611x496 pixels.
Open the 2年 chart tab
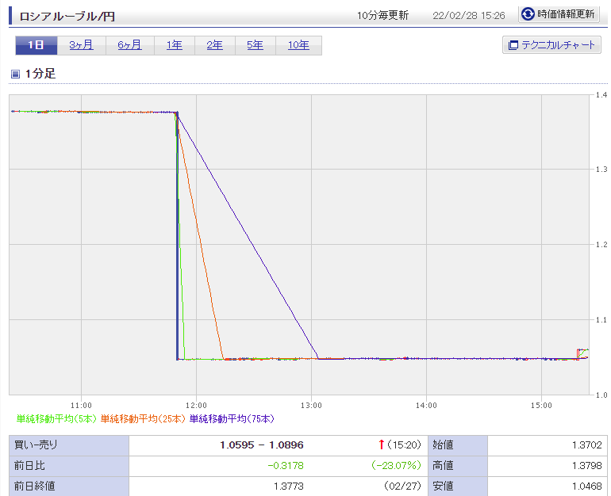pyautogui.click(x=215, y=45)
